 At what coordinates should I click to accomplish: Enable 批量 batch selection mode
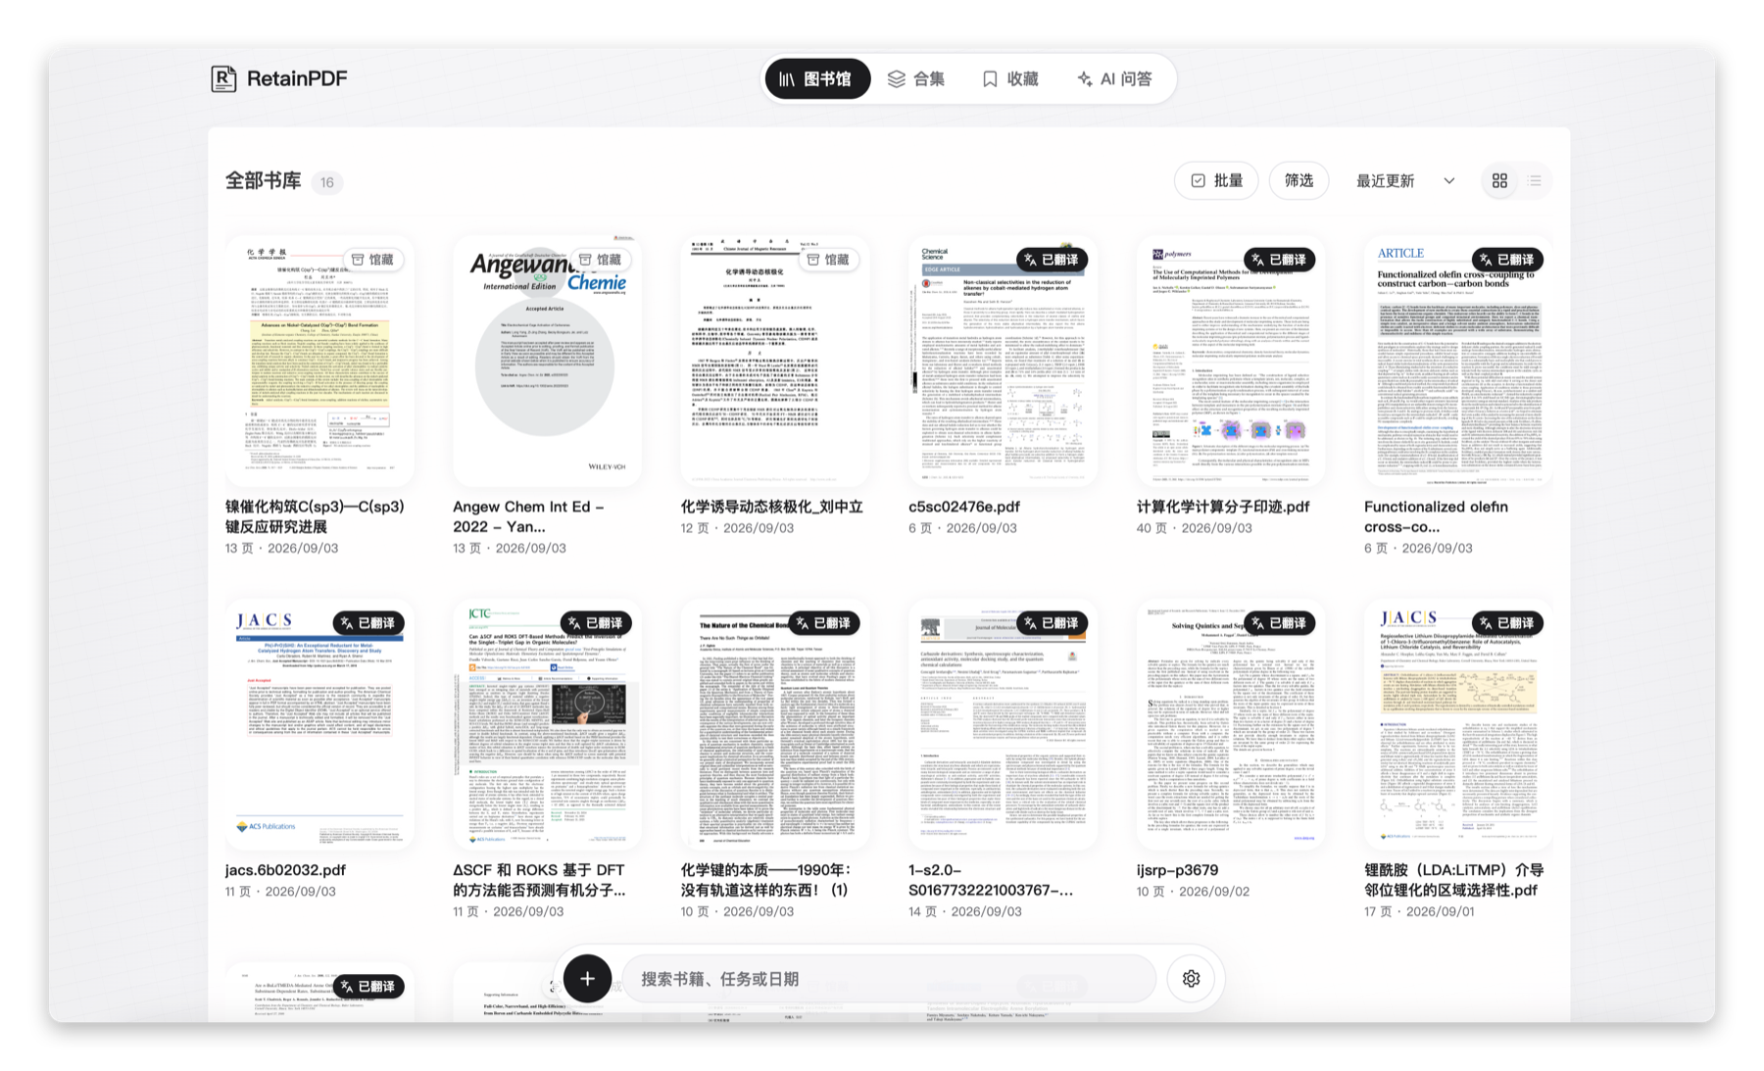[x=1216, y=180]
